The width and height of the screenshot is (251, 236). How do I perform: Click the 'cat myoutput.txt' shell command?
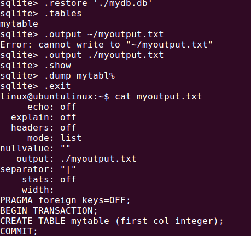(x=159, y=97)
